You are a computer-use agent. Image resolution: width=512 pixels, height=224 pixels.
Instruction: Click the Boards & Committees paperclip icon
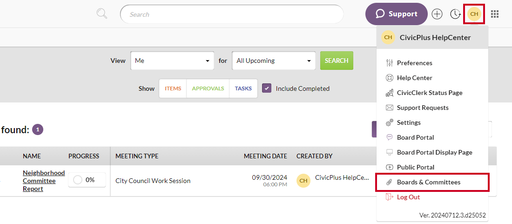point(389,182)
